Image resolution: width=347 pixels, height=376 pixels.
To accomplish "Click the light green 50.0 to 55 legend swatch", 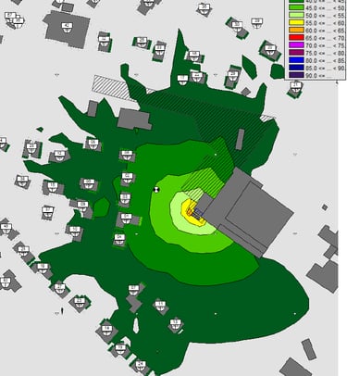I will 296,15.
